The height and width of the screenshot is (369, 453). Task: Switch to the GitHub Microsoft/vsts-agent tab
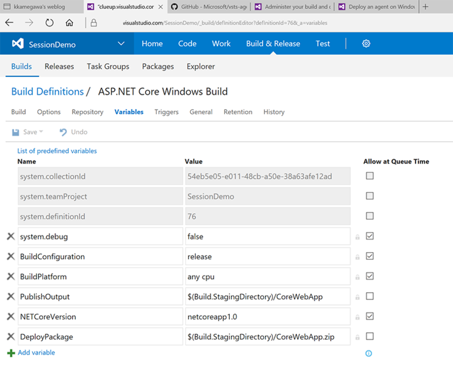208,7
